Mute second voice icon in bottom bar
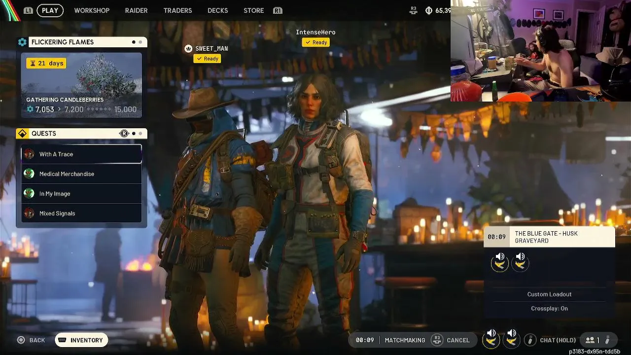 coord(511,338)
